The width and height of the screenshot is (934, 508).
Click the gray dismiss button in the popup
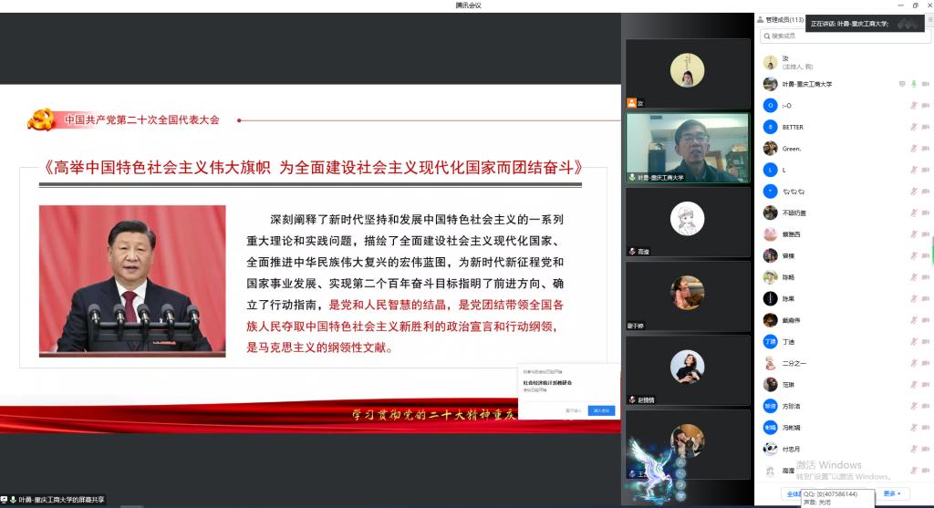[573, 410]
